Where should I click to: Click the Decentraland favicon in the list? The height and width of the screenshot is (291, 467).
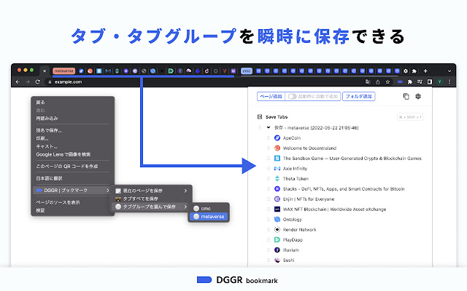click(277, 148)
